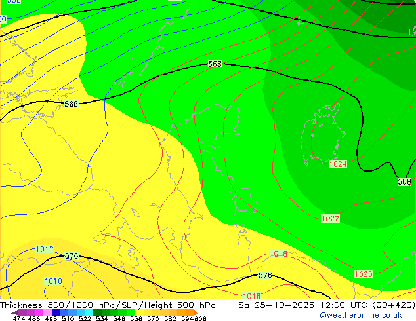Click the legend value 486

pos(34,318)
